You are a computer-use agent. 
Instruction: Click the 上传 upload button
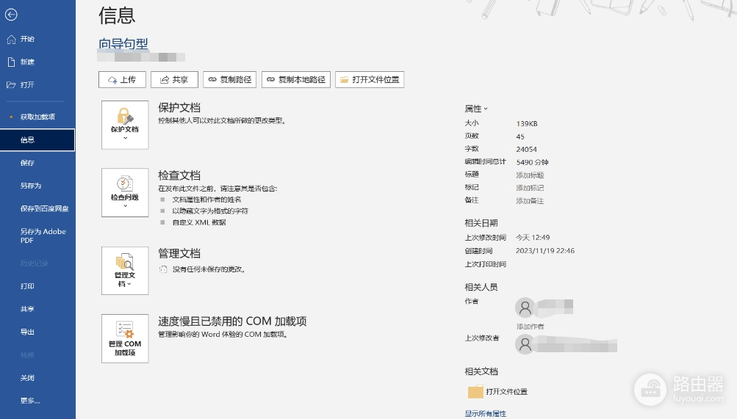(x=122, y=80)
